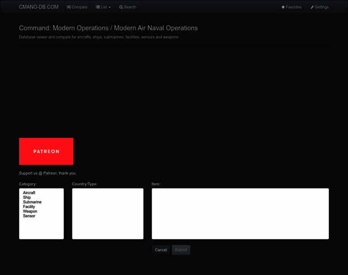This screenshot has width=348, height=275.
Task: Click inside the Country/Type list box
Action: point(108,214)
